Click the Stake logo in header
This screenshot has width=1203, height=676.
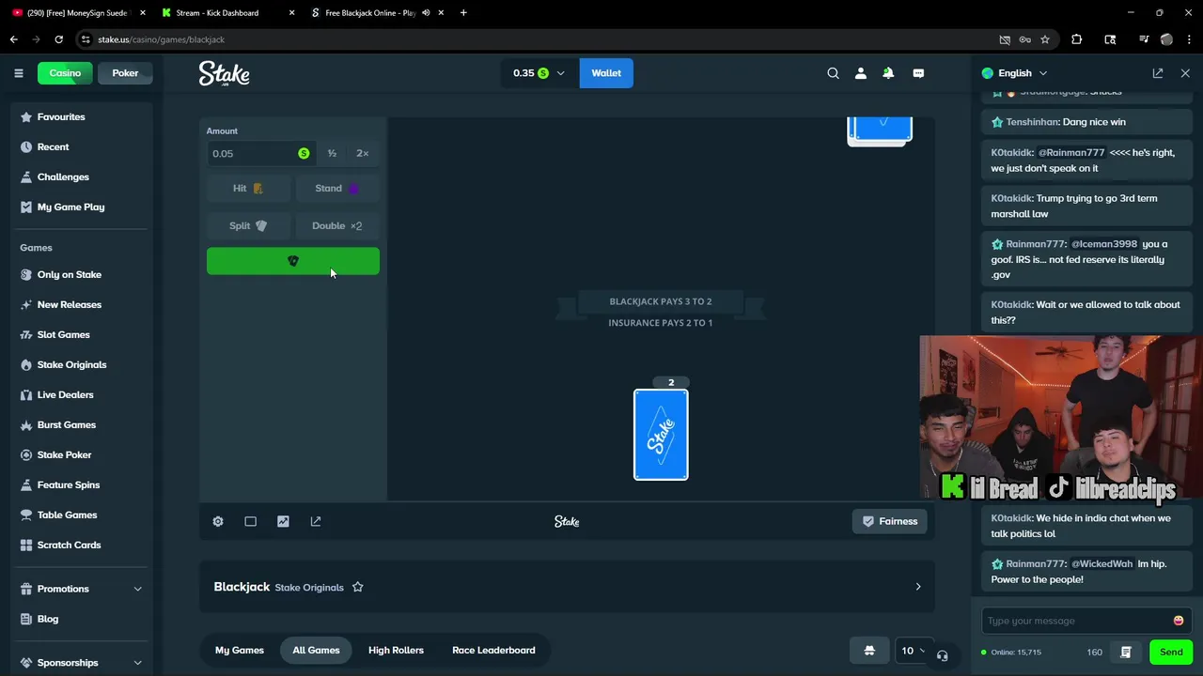pyautogui.click(x=224, y=73)
